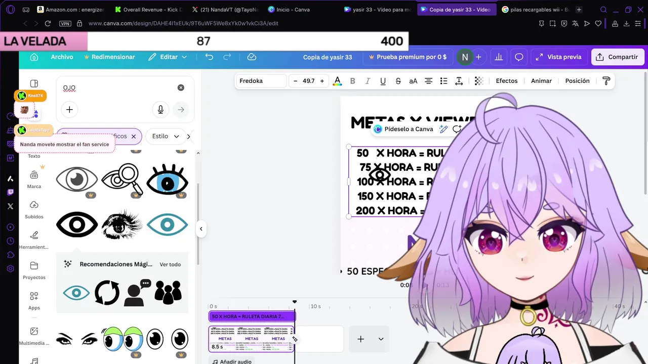The image size is (648, 364).
Task: Open the Multimedia sidebar tab
Action: click(x=34, y=336)
